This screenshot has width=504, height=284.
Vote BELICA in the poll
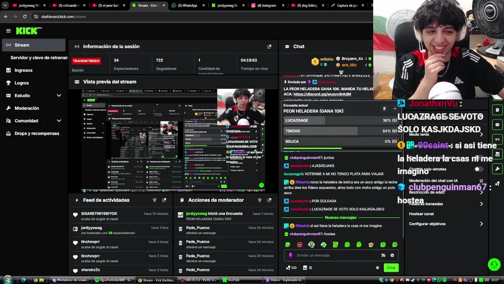point(340,141)
